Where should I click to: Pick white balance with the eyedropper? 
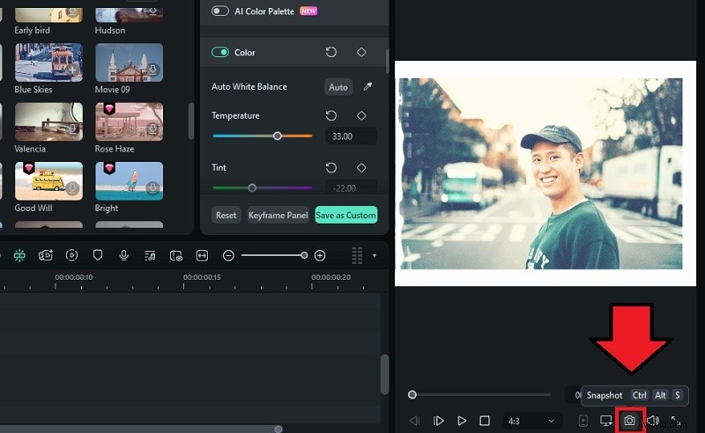point(367,87)
